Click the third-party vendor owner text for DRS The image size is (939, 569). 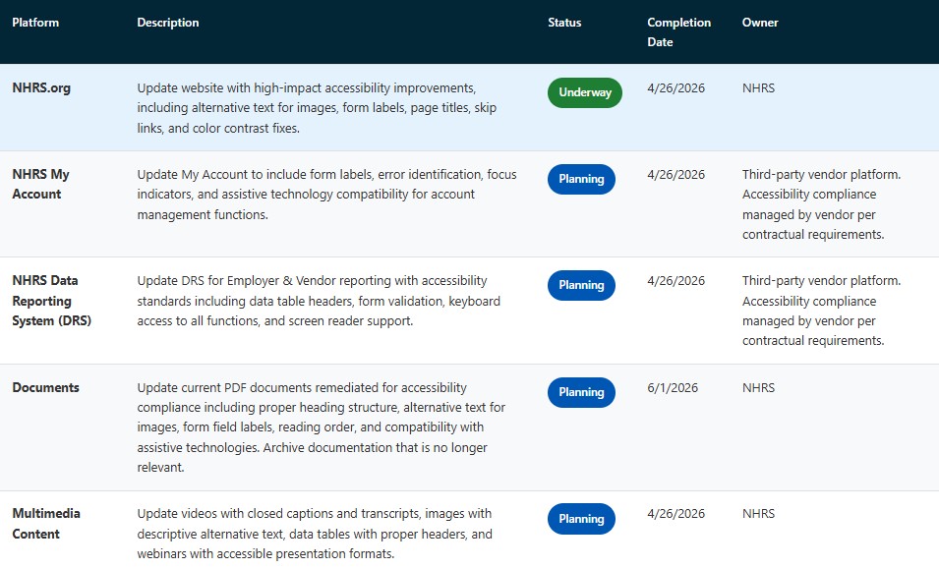[x=822, y=311]
